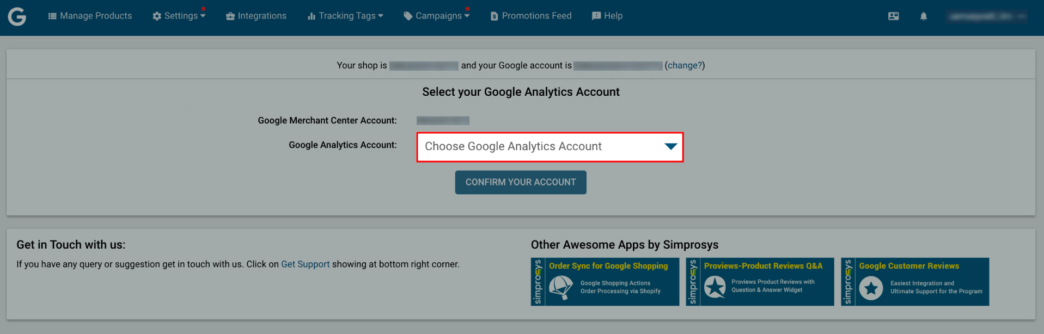
Task: Open Google Customer Reviews app card
Action: point(915,282)
